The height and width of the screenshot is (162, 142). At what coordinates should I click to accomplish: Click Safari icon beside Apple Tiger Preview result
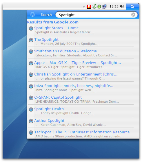pos(31,63)
